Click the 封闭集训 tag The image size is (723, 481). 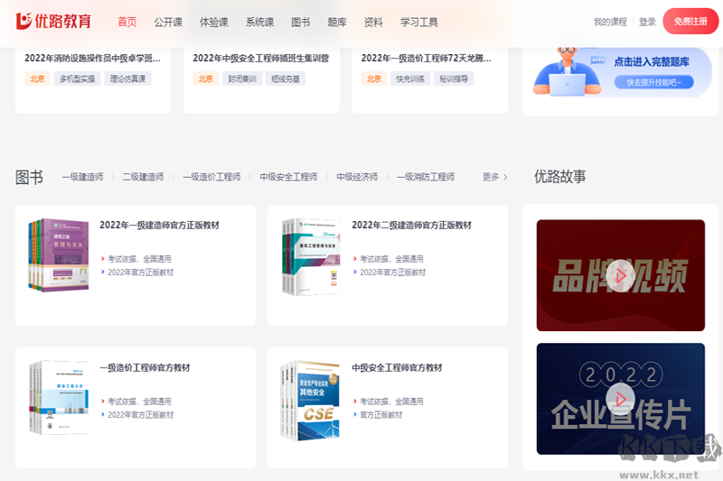(x=242, y=79)
